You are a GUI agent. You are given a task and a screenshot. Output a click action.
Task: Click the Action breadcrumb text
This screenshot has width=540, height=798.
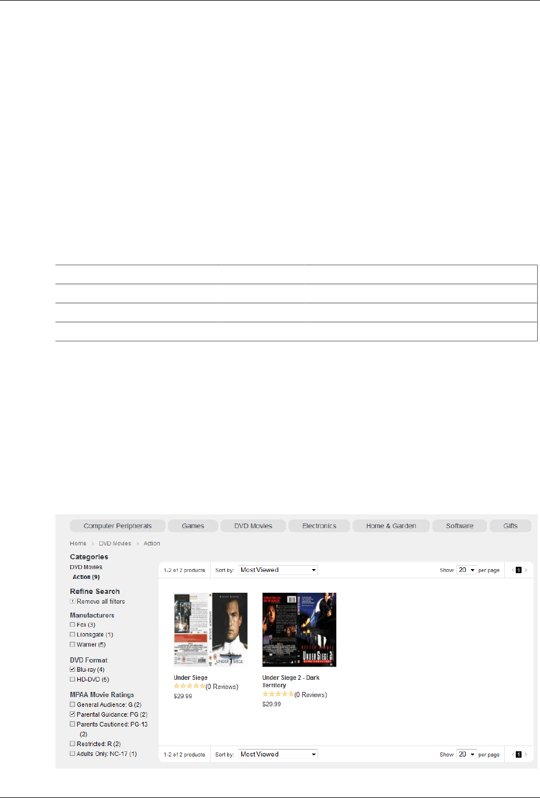(152, 544)
